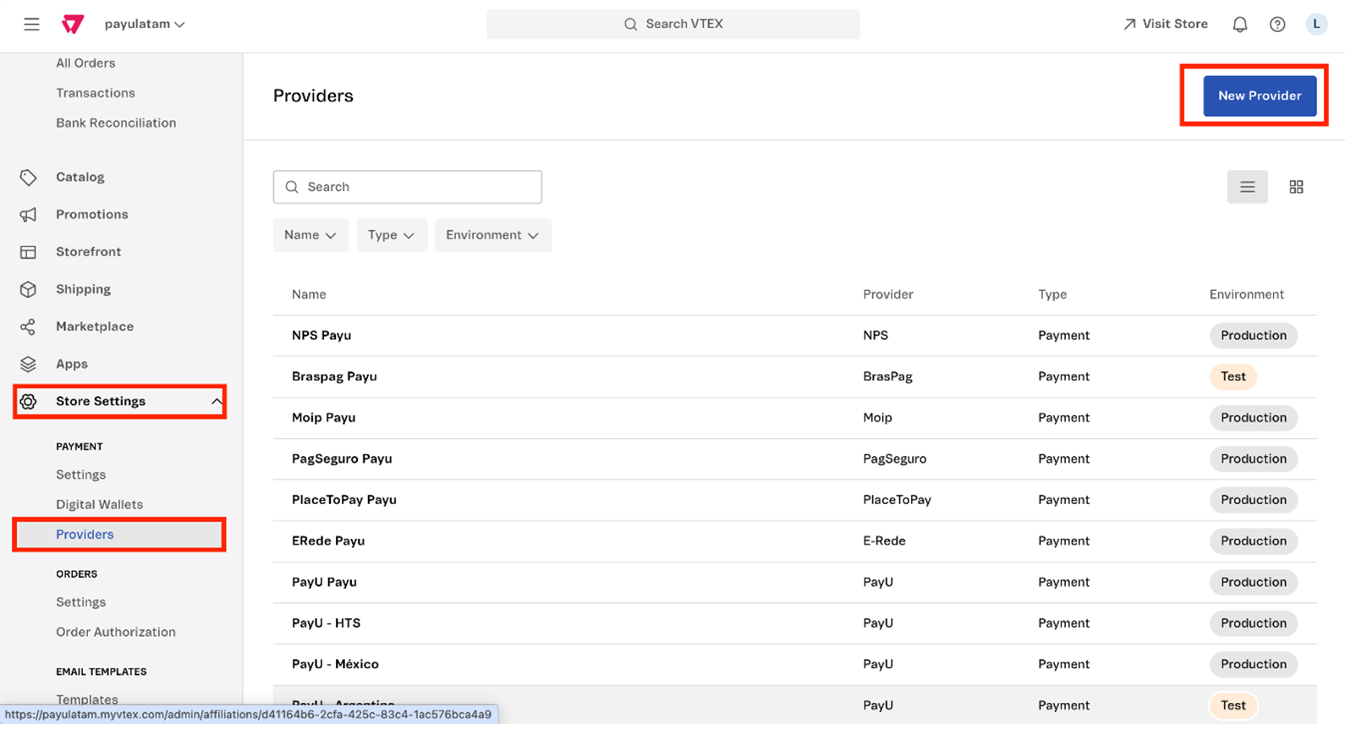Click the Promotions megaphone icon
The width and height of the screenshot is (1345, 735).
pyautogui.click(x=28, y=215)
